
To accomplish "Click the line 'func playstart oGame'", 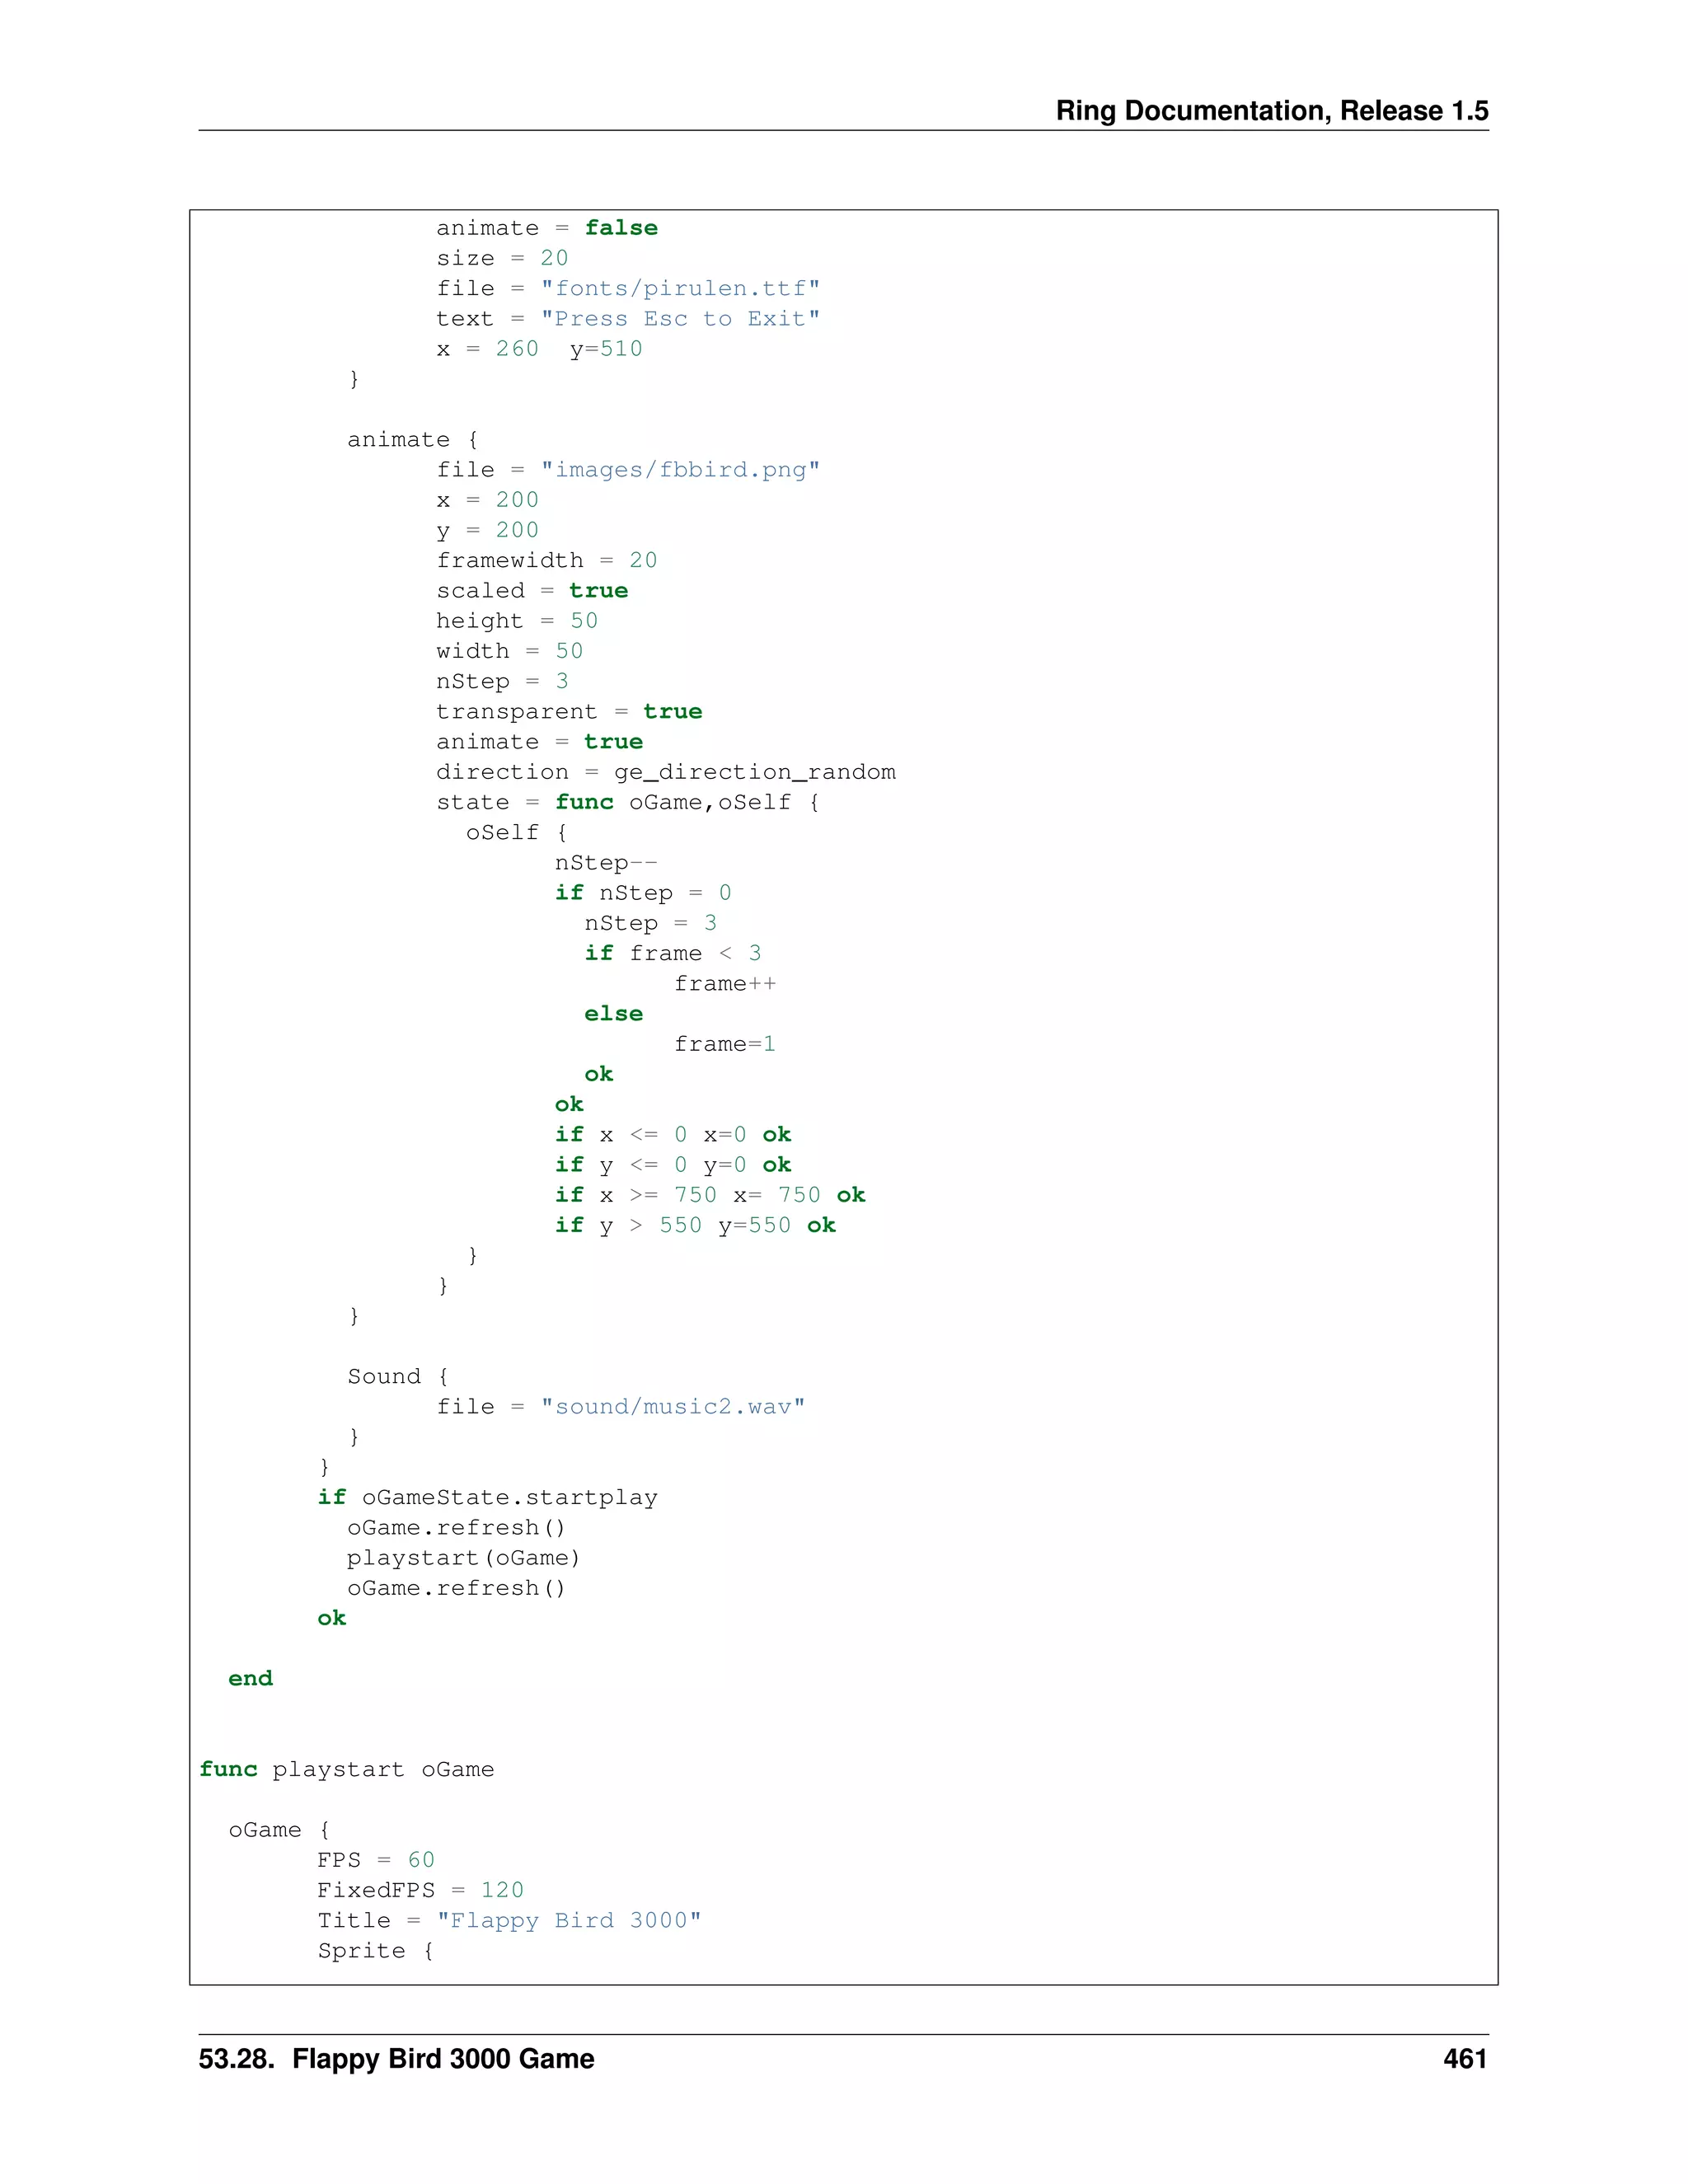I will tap(347, 1770).
